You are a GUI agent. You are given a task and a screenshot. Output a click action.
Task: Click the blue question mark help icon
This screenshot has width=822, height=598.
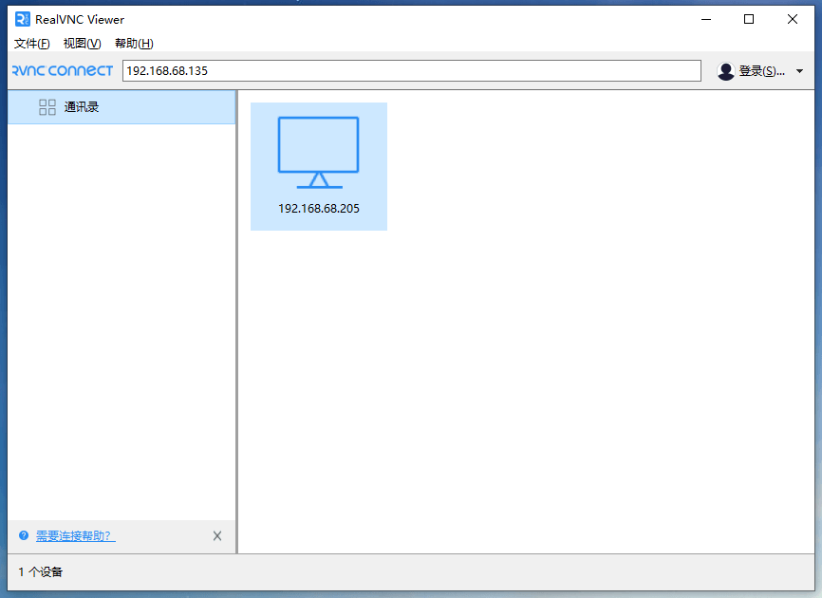point(24,535)
